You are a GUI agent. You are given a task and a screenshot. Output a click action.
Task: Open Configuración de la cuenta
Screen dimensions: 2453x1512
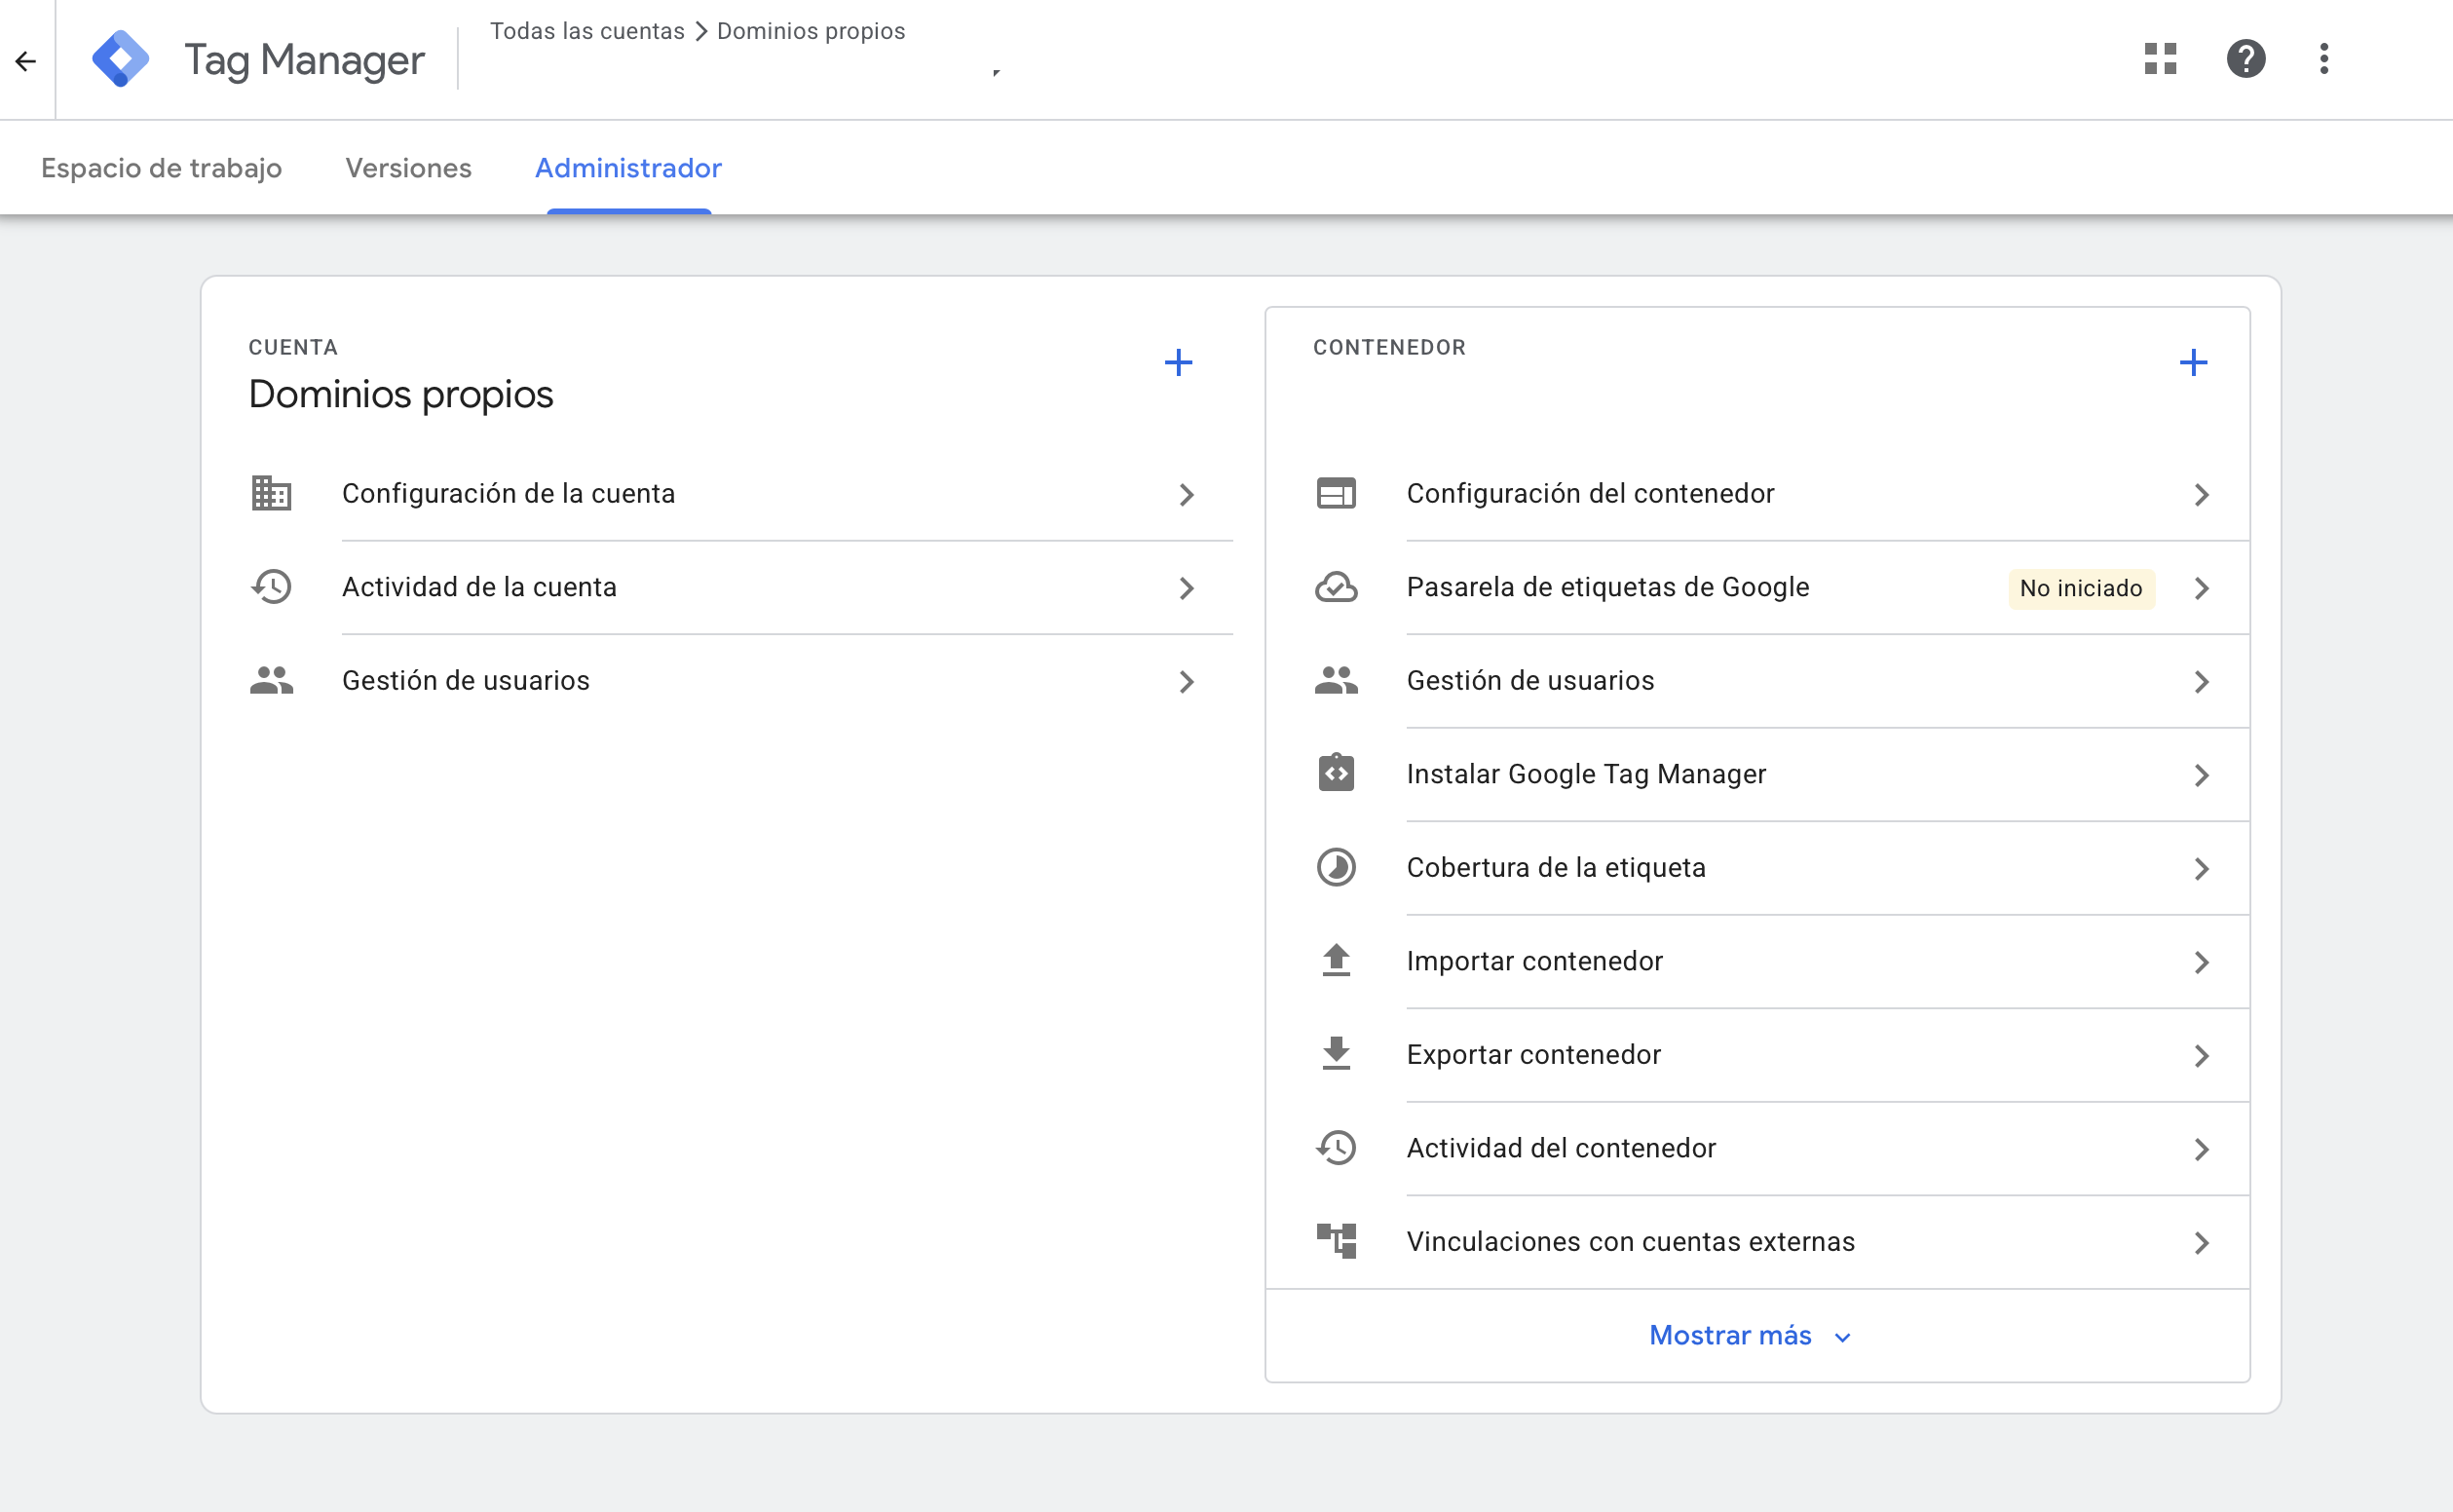[741, 494]
